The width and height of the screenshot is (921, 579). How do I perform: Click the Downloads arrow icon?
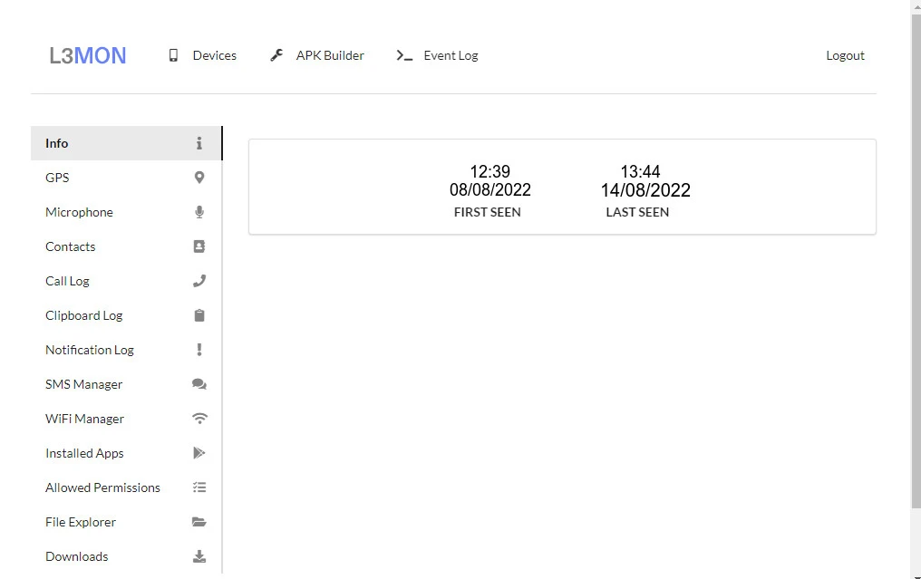point(199,556)
